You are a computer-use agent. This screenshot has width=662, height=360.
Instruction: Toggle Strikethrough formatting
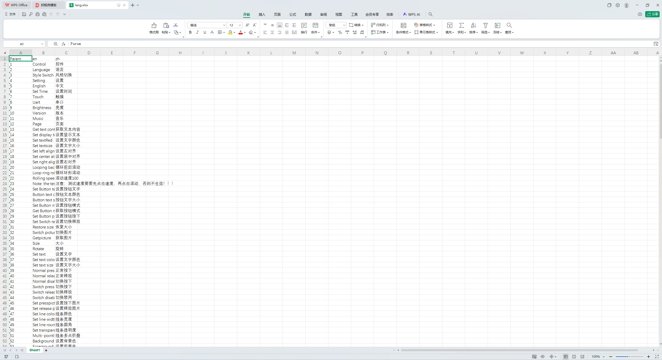click(212, 32)
